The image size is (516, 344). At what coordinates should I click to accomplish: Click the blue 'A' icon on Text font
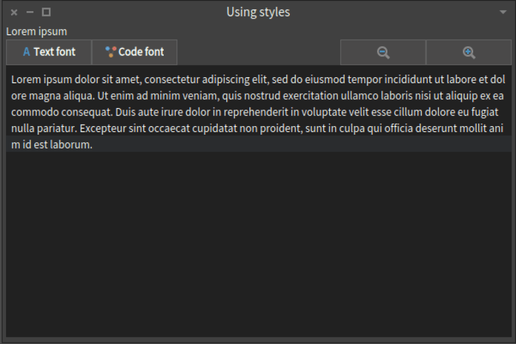point(27,52)
